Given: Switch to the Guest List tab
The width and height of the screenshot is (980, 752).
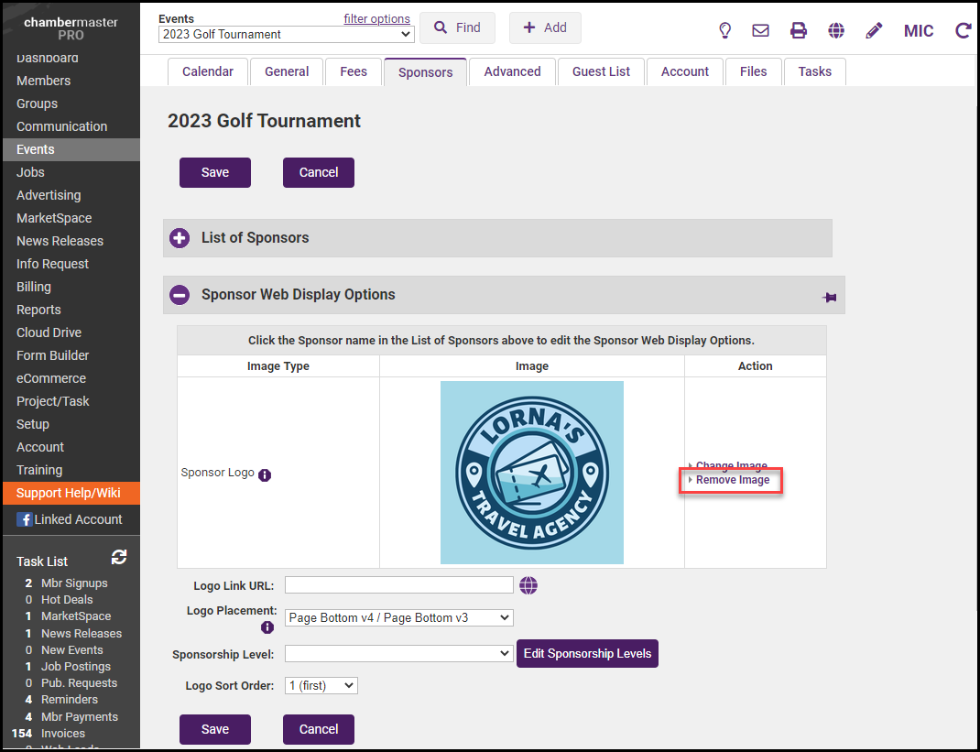Looking at the screenshot, I should point(601,71).
